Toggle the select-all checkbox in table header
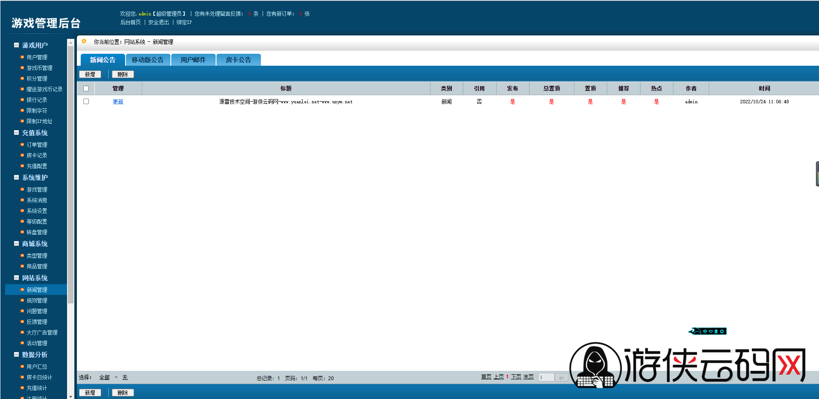The image size is (819, 399). (86, 89)
